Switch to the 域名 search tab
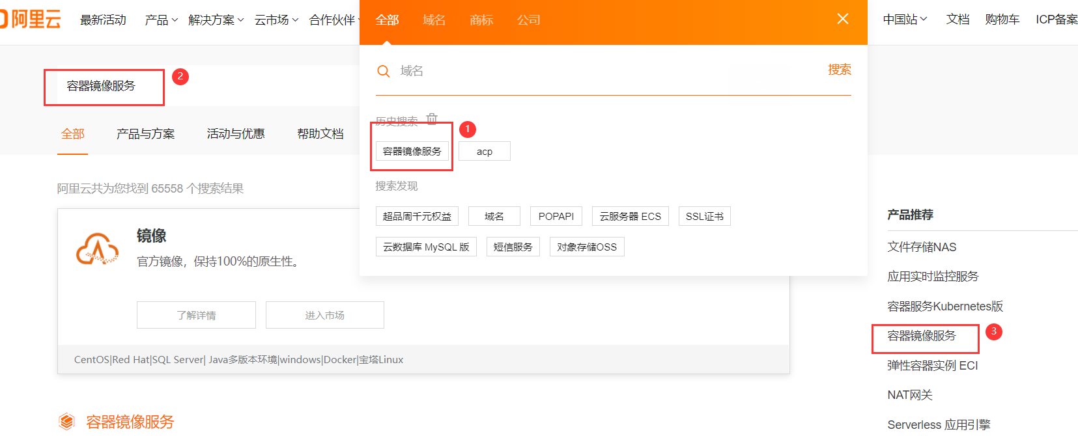The image size is (1078, 436). click(434, 20)
